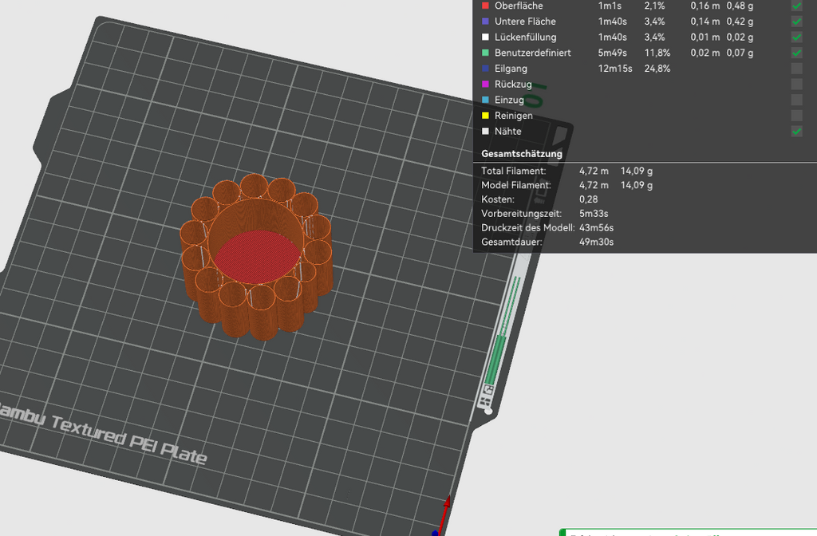
Task: Select the Oberfläche legend label
Action: tap(519, 6)
